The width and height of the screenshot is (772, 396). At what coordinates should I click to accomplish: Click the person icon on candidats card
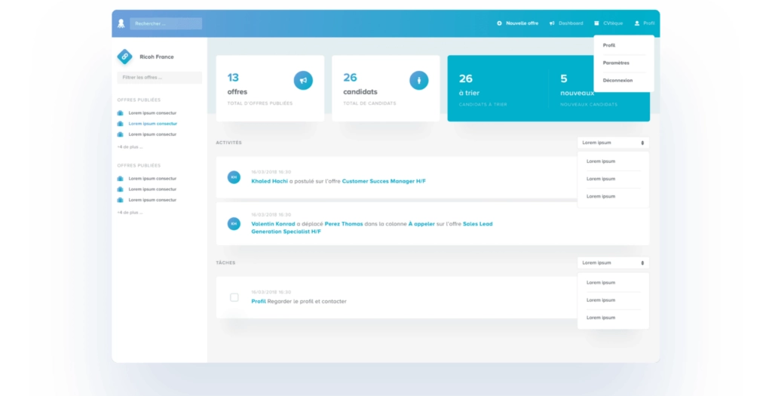(x=419, y=79)
